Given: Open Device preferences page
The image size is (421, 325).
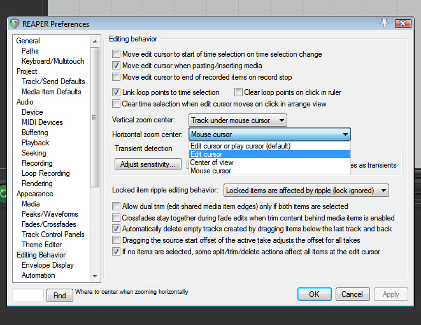Looking at the screenshot, I should point(32,112).
